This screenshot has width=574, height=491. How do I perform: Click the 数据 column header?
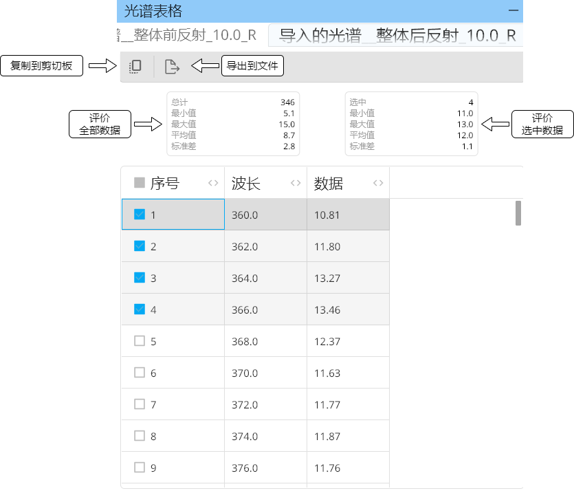pyautogui.click(x=329, y=184)
